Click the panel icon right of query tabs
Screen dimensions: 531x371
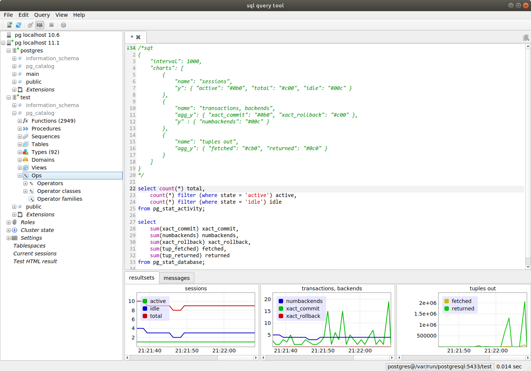[x=526, y=38]
